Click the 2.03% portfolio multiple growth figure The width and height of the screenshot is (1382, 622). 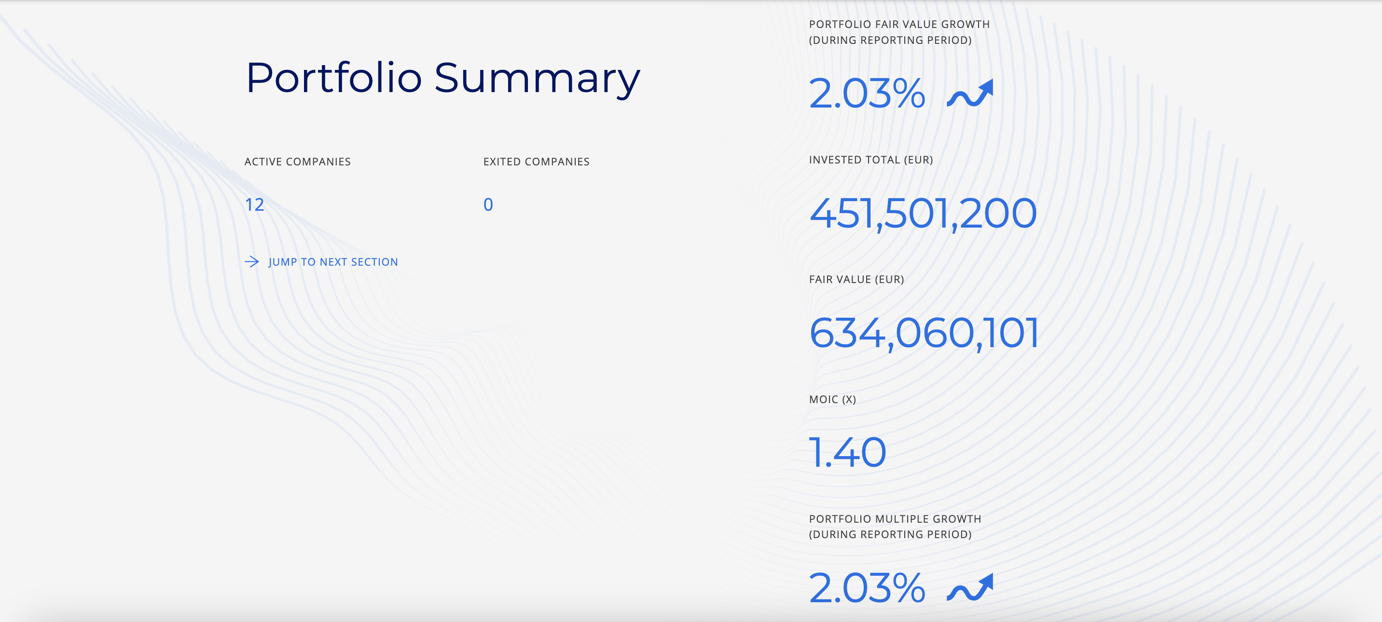click(867, 588)
